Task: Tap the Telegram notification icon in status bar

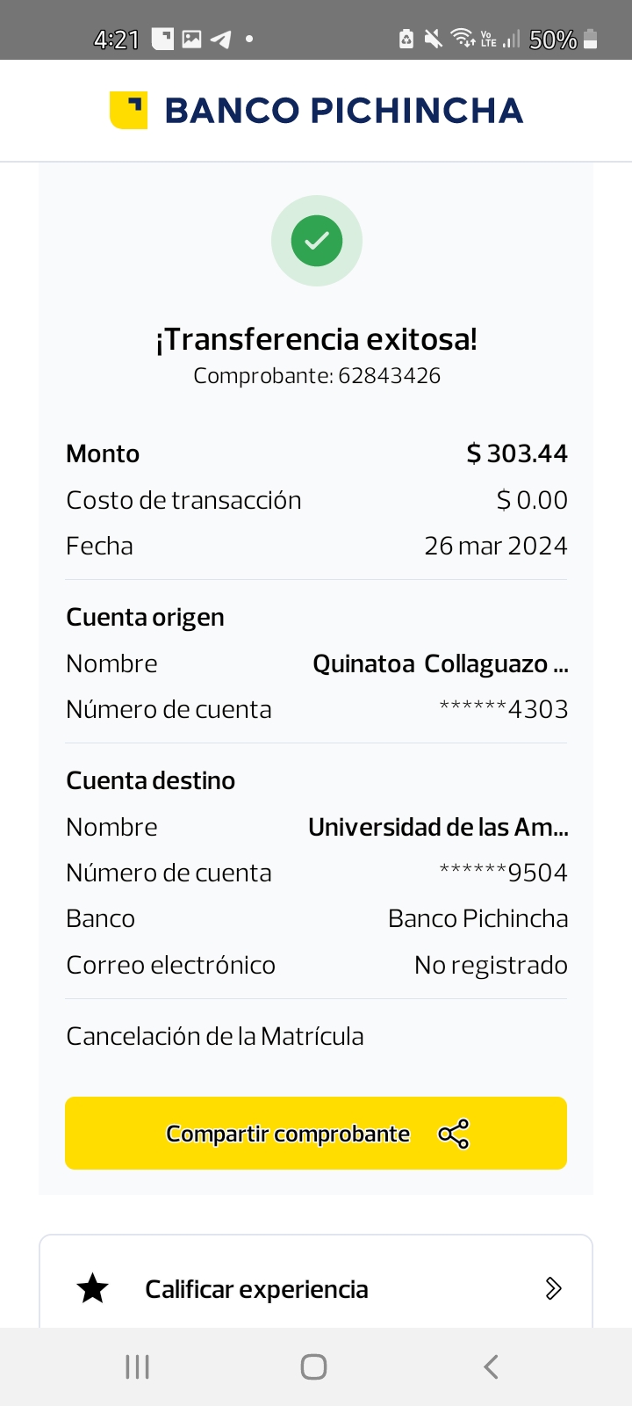Action: [221, 40]
